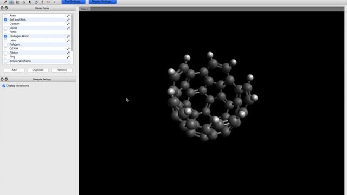Open QTAIM display settings wrench
Image resolution: width=347 pixels, height=195 pixels.
pyautogui.click(x=68, y=49)
